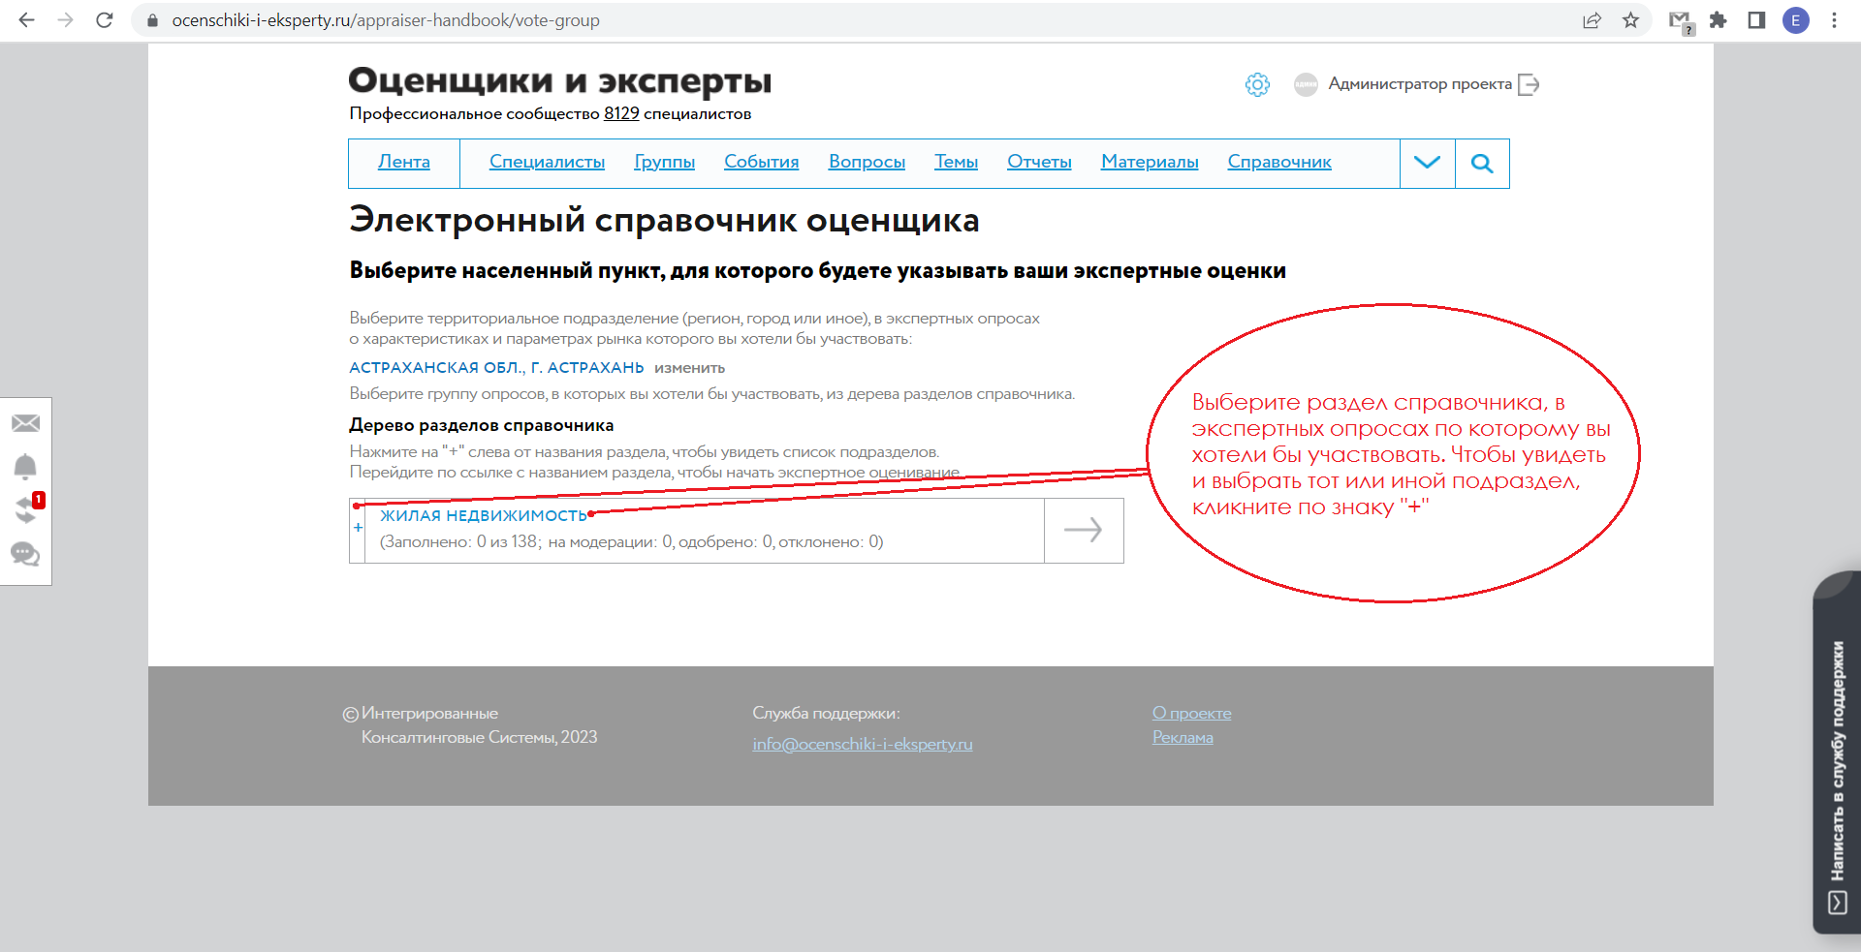Click Астраханская обл., г. Астрахань link
The image size is (1861, 952).
pyautogui.click(x=496, y=367)
